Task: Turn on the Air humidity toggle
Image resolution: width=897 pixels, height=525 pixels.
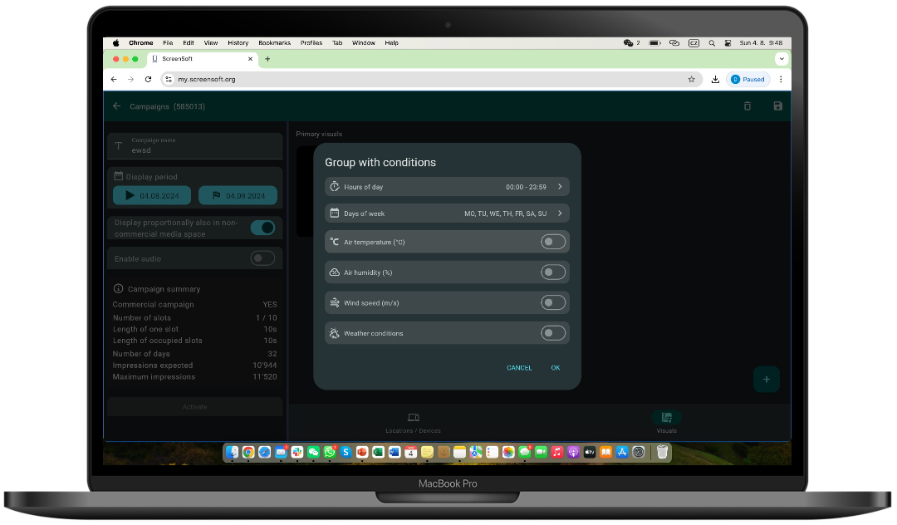Action: pos(552,272)
